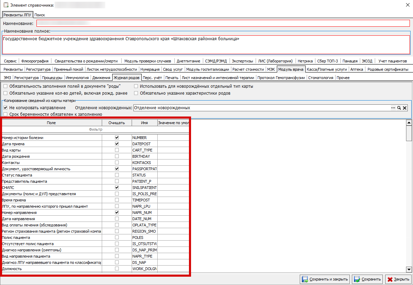The image size is (413, 285).
Task: Enable separate card type for newborns
Action: 136,86
